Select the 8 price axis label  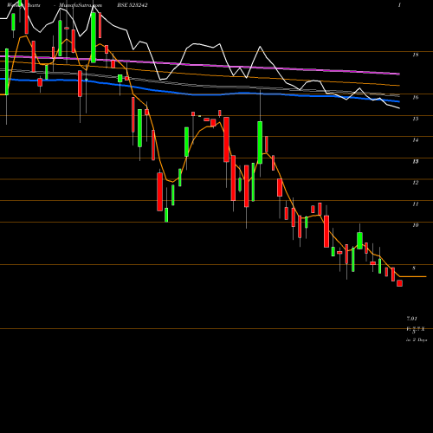click(414, 268)
